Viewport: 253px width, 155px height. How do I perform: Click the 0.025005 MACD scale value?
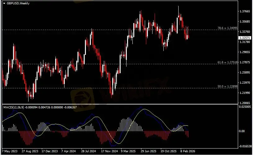coord(244,107)
